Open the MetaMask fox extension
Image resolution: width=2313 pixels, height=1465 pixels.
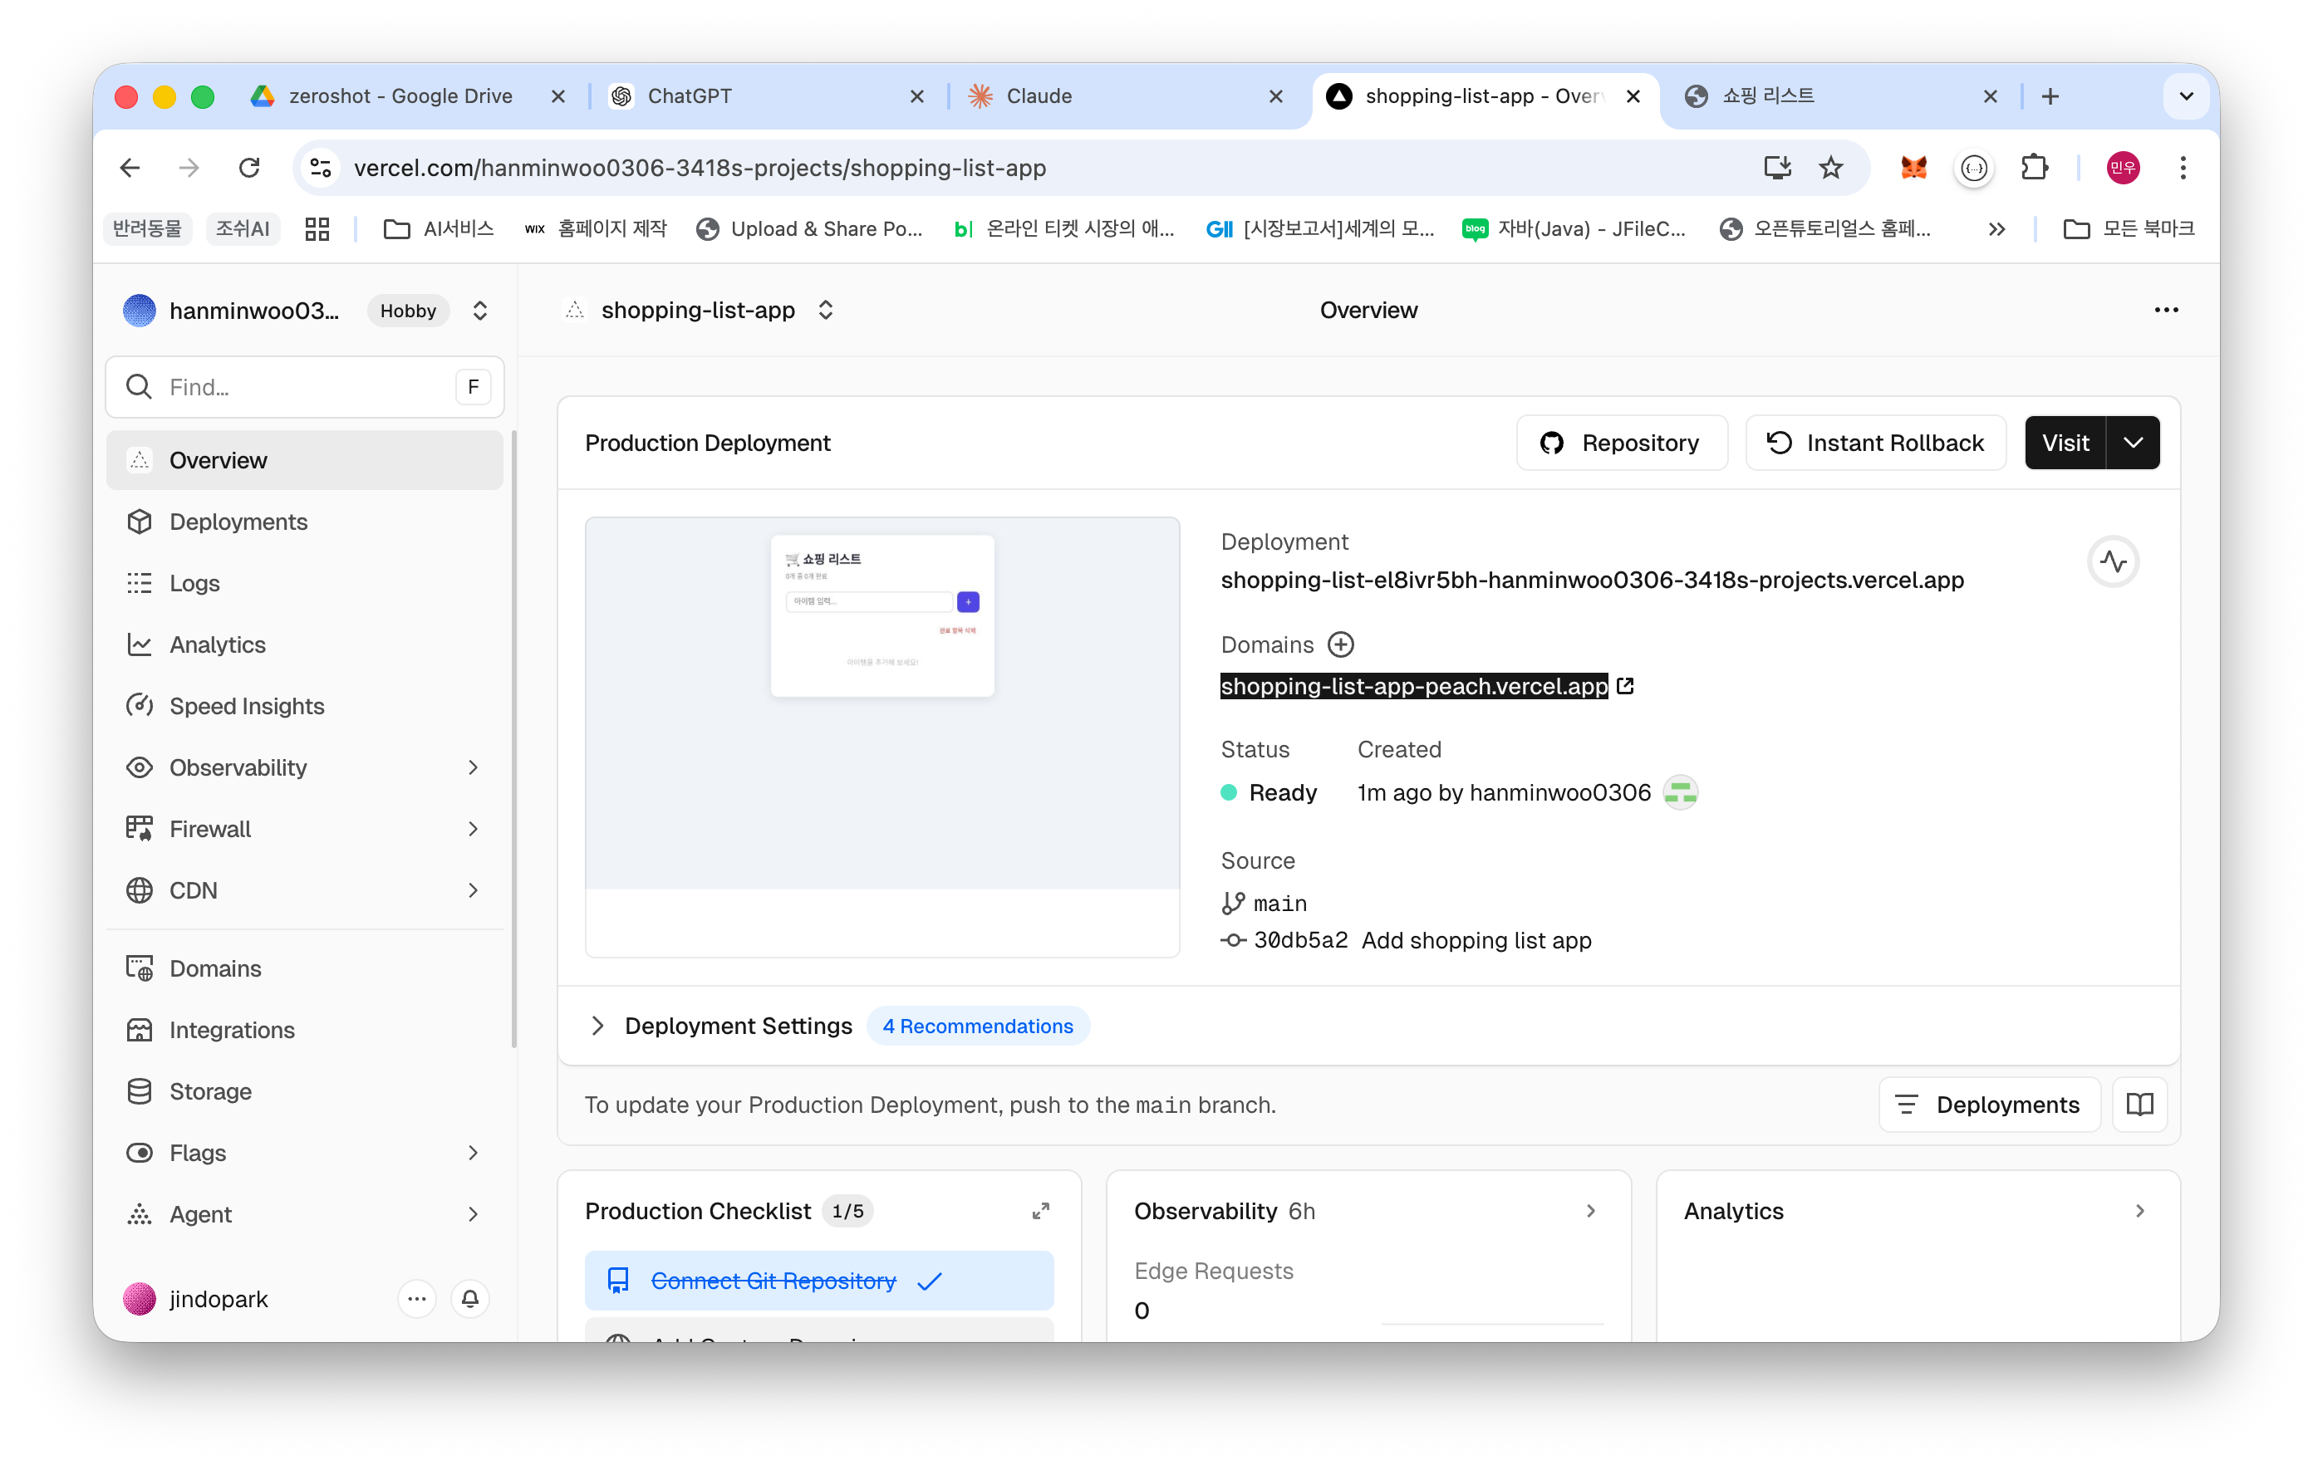tap(1913, 168)
